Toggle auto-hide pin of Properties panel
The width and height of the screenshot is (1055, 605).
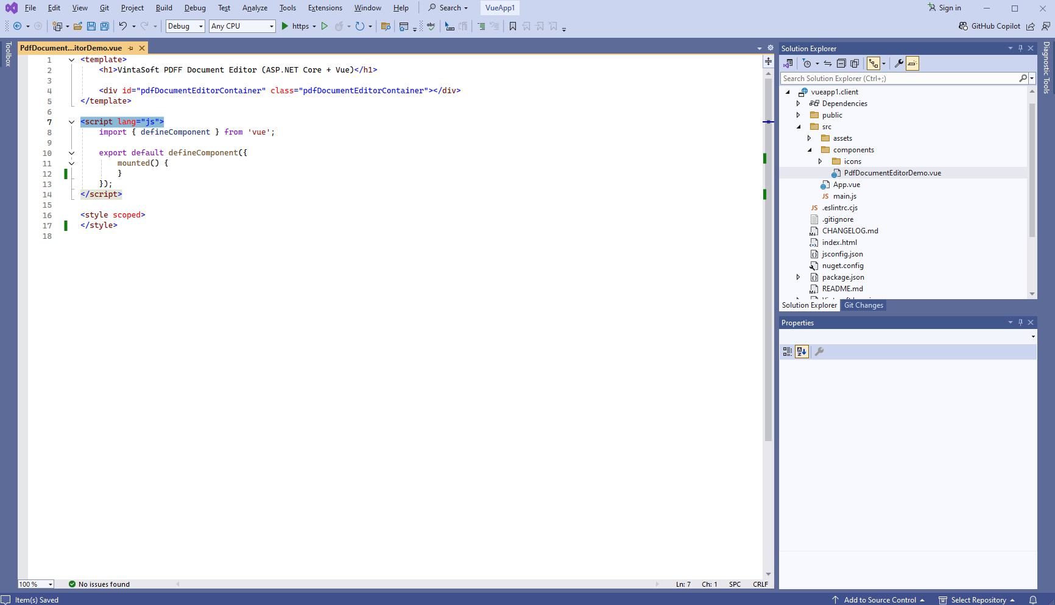[1021, 322]
